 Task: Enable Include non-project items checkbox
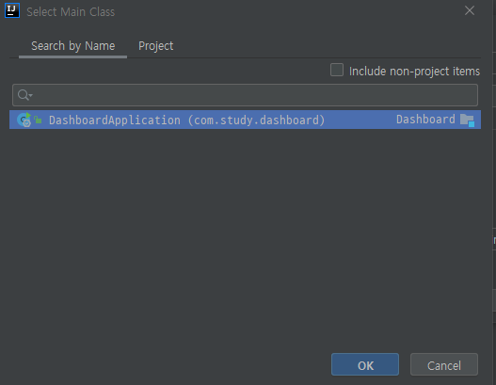(x=337, y=71)
